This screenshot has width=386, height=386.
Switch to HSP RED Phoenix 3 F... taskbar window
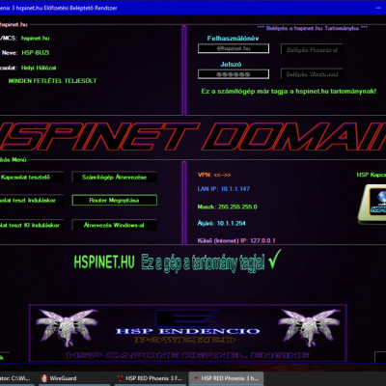click(x=150, y=378)
